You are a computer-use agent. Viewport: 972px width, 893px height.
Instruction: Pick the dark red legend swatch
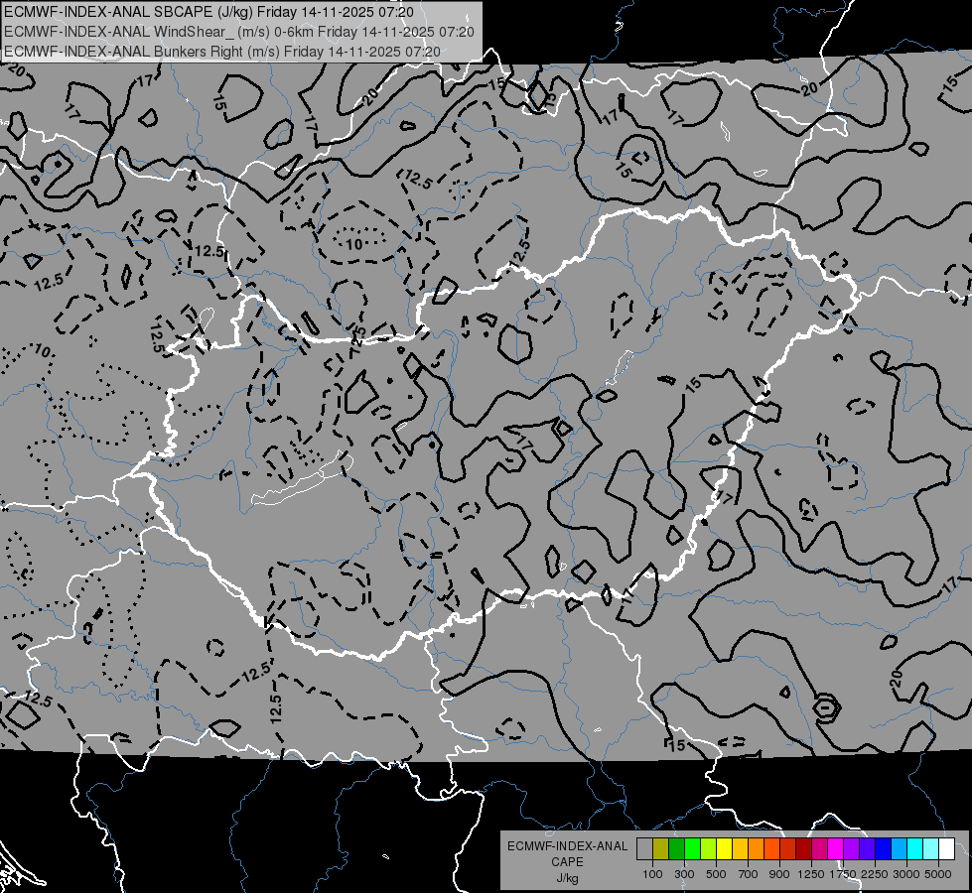click(803, 849)
